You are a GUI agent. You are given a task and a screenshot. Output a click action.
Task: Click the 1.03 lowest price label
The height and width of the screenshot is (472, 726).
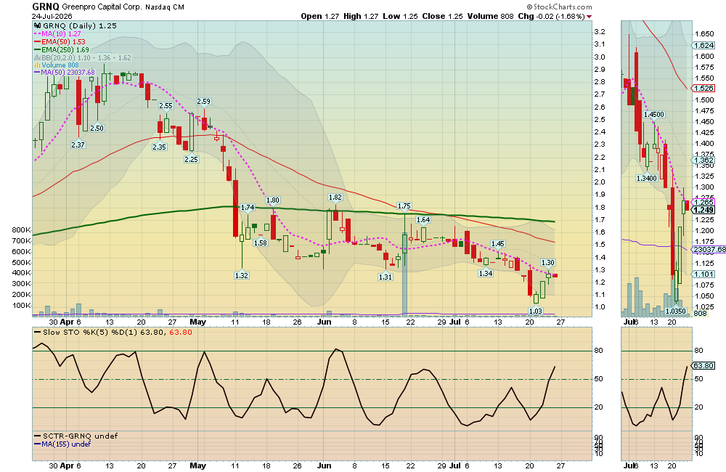535,312
